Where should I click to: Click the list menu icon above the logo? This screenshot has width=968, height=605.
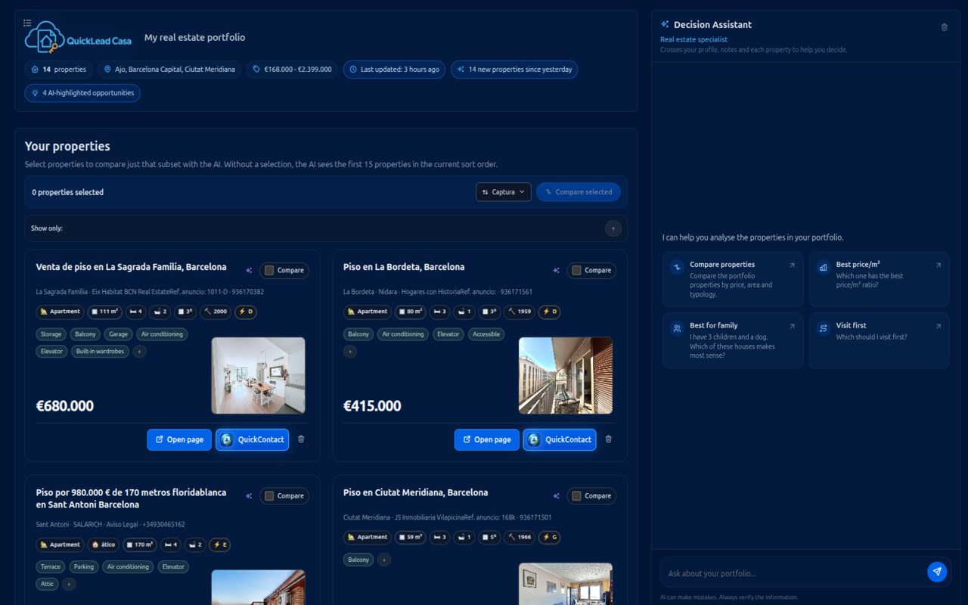pos(27,23)
